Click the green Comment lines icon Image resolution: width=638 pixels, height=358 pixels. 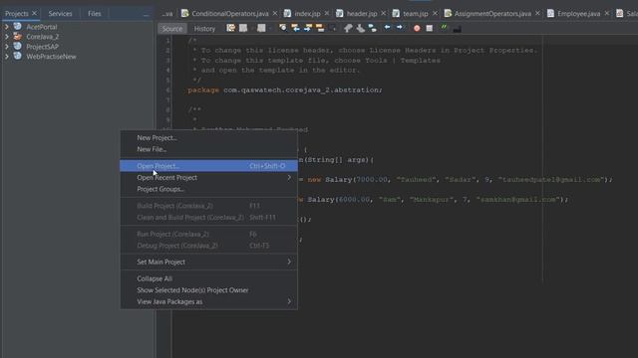pyautogui.click(x=444, y=28)
